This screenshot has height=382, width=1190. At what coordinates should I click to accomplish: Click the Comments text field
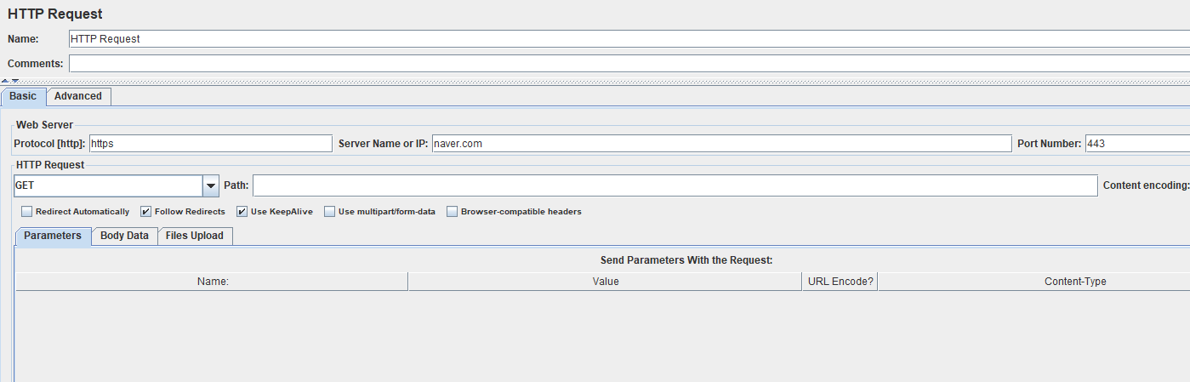pos(629,64)
